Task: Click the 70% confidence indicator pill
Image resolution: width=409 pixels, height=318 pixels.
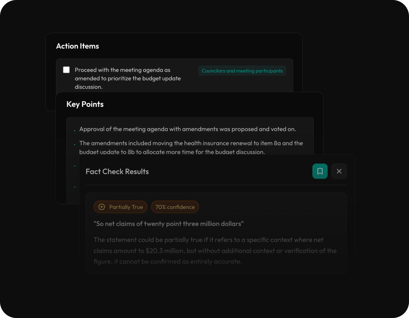Action: pos(175,207)
